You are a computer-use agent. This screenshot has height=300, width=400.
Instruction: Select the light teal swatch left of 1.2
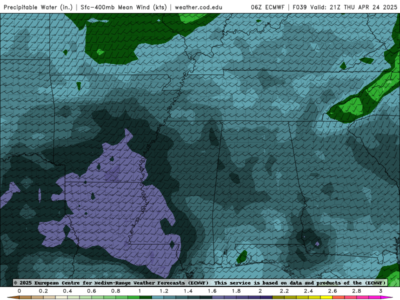point(157,297)
